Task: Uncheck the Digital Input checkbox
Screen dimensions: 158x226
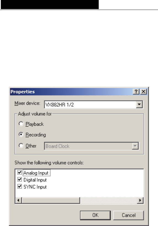Action: tap(20, 179)
